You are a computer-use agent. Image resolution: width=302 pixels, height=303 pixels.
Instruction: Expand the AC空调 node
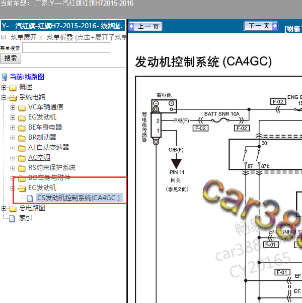(13, 158)
